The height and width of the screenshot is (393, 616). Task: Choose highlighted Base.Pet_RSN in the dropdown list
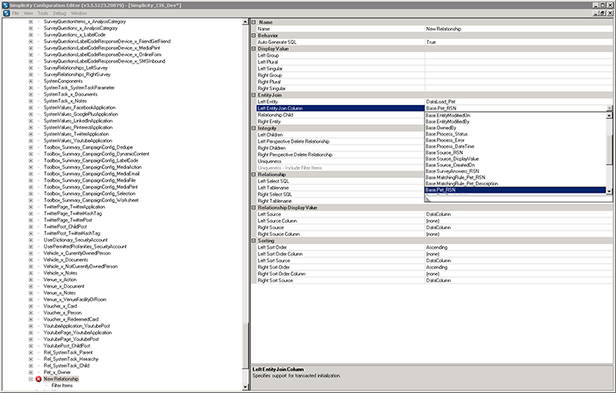[515, 190]
